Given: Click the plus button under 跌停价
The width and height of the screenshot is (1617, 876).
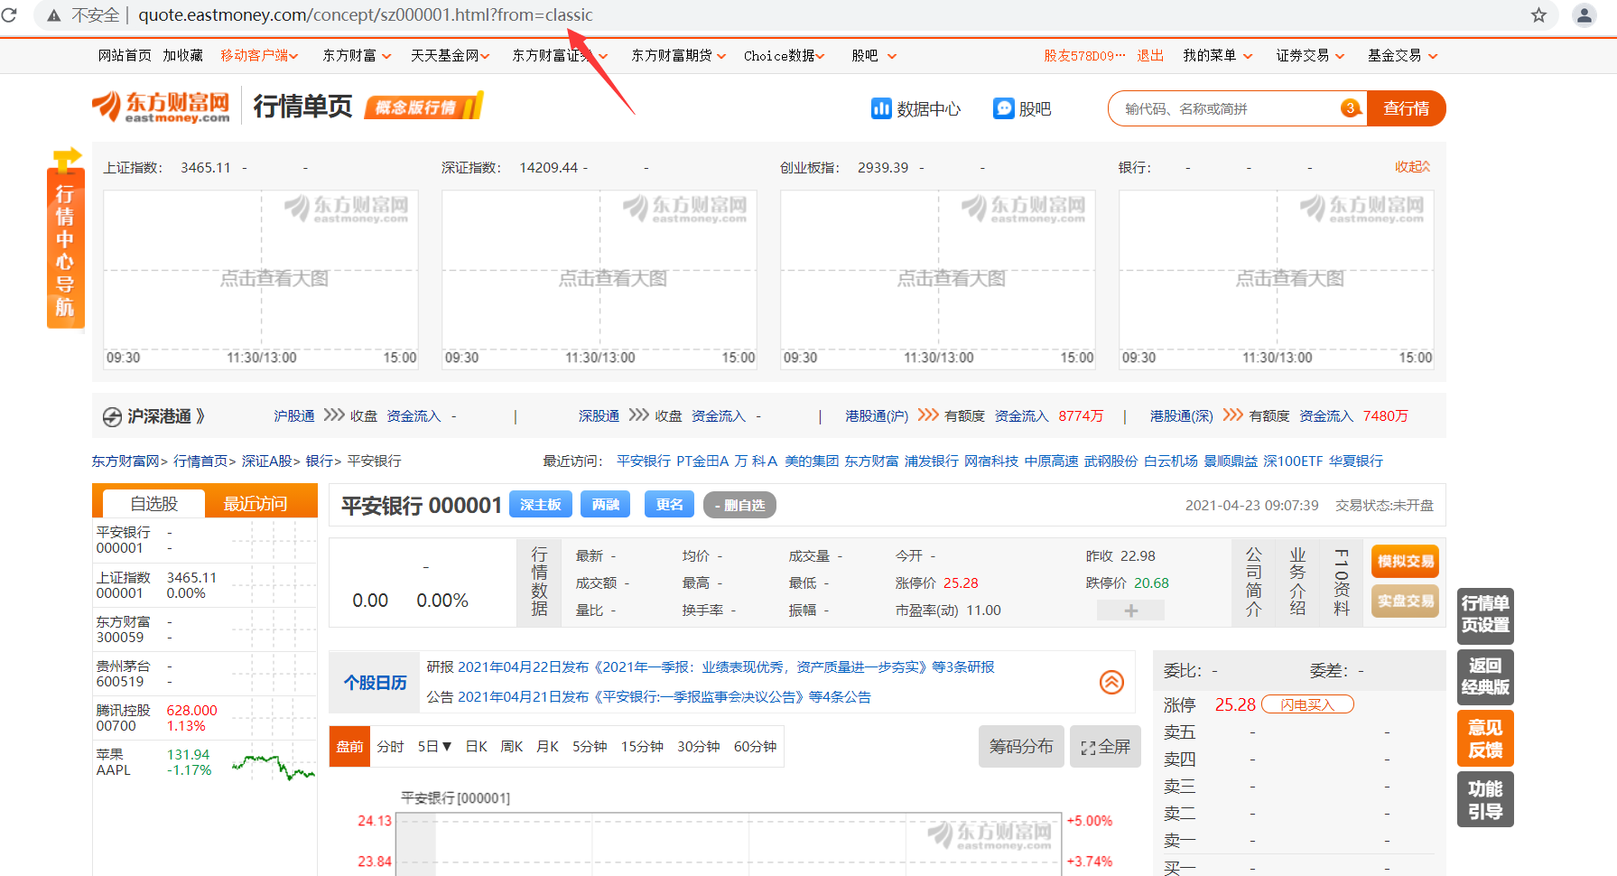Looking at the screenshot, I should tap(1130, 610).
